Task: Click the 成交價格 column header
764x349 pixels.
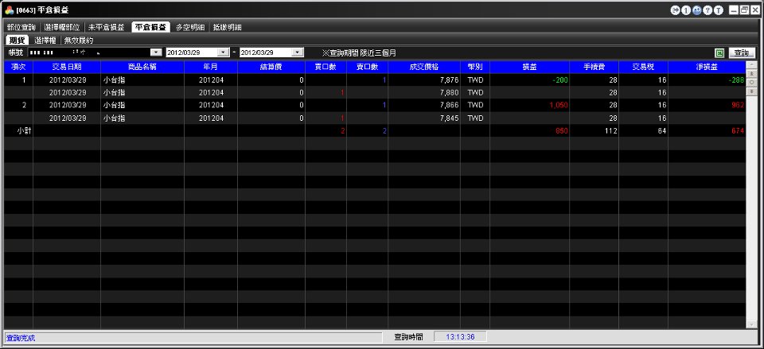Action: point(424,67)
